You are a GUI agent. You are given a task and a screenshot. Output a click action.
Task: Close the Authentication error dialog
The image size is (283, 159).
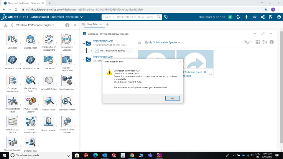click(x=180, y=62)
